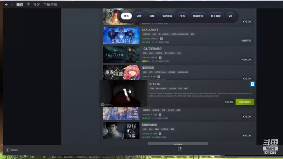The width and height of the screenshot is (283, 159).
Task: Click the 重返深渊 title
Action: (x=148, y=68)
